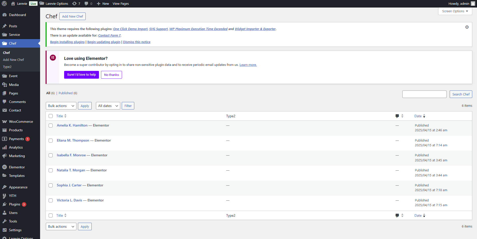Click the Service folder icon in sidebar
Image resolution: width=477 pixels, height=239 pixels.
(5, 35)
